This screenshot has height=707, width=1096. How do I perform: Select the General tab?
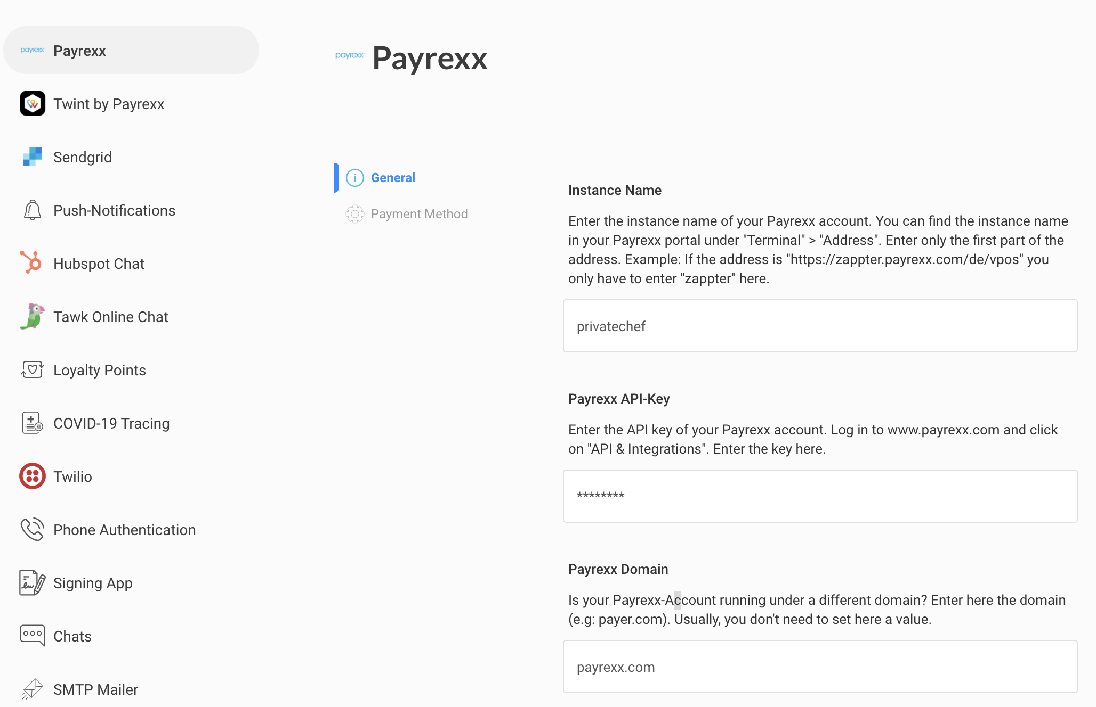381,178
